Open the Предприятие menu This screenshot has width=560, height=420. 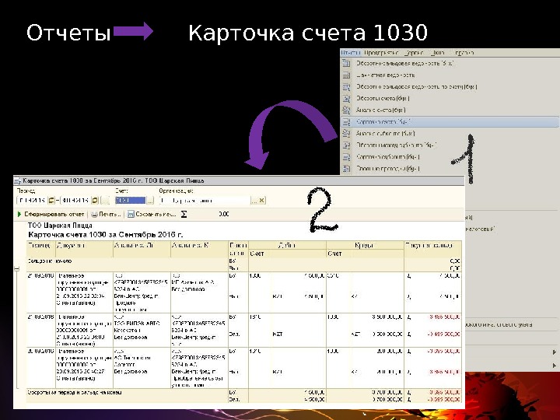tap(381, 53)
